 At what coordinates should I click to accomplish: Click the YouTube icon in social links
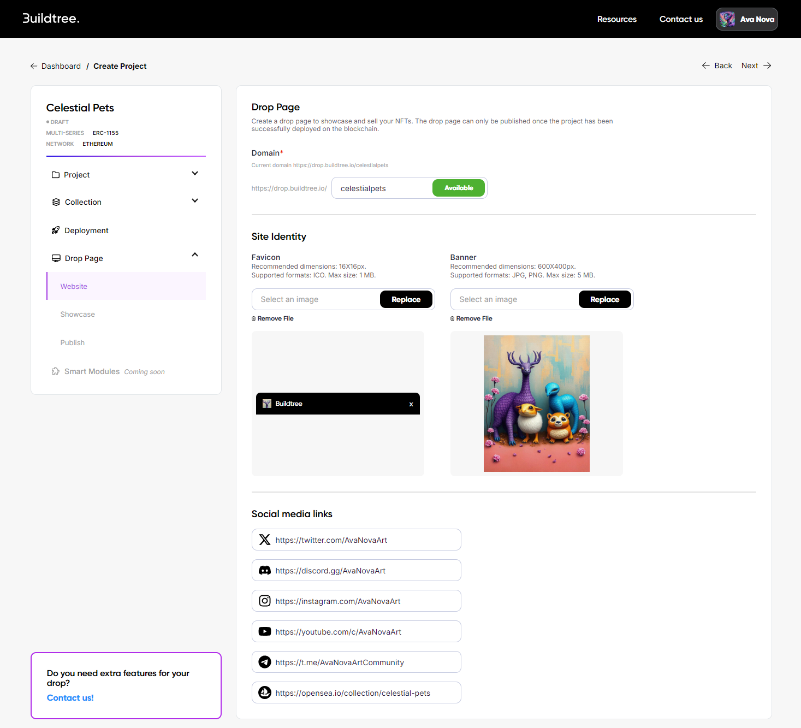(x=265, y=631)
